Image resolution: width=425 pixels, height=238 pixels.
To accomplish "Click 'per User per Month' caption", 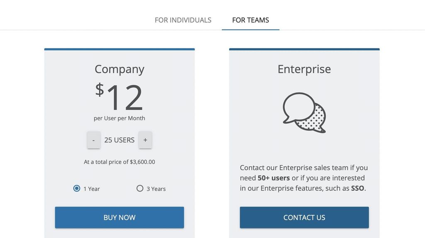I will pyautogui.click(x=120, y=118).
